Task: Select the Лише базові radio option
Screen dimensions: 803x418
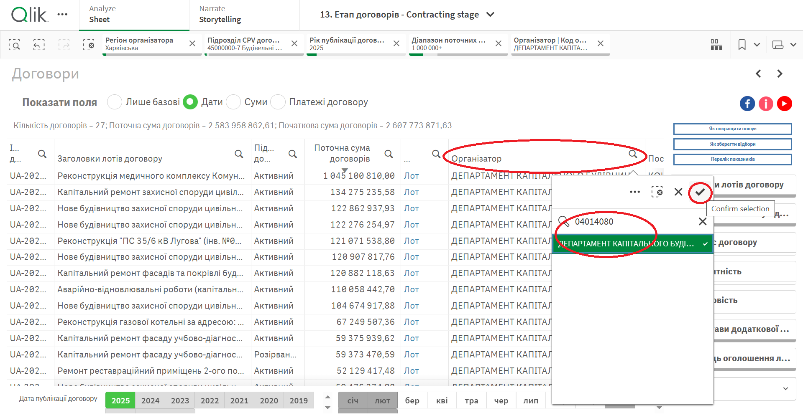Action: pos(115,102)
